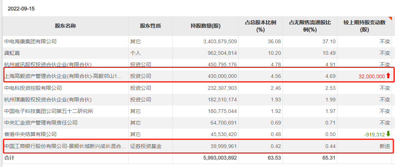The image size is (395, 167).
Task: Open 杭州璞康股权投资合伙企业 entry
Action: [48, 100]
